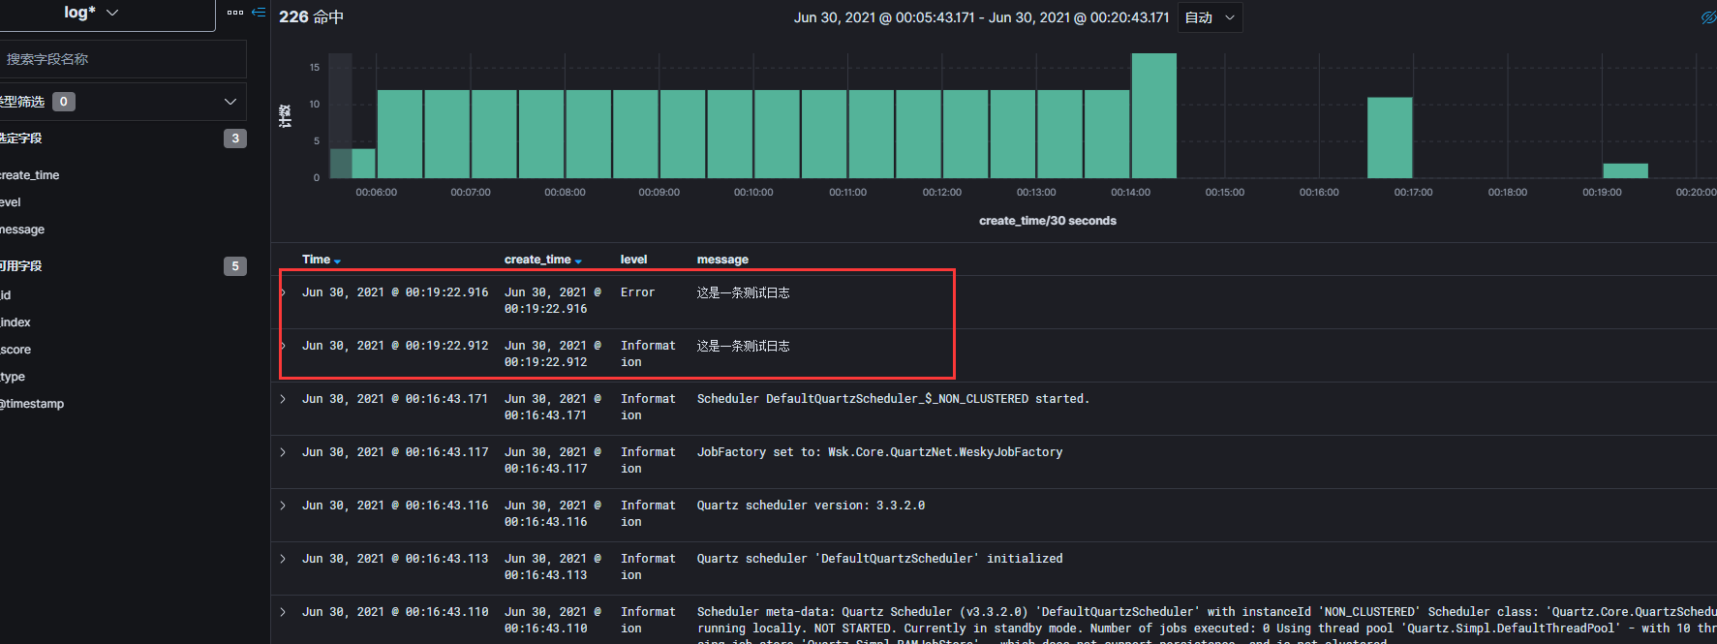
Task: Click the 'NON_CLUSTERED started' scheduler message
Action: pos(893,399)
